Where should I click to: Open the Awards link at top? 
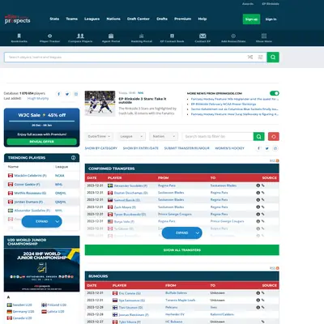click(x=248, y=4)
